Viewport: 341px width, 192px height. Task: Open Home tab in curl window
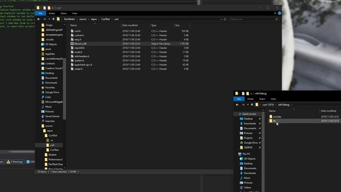coord(52,13)
